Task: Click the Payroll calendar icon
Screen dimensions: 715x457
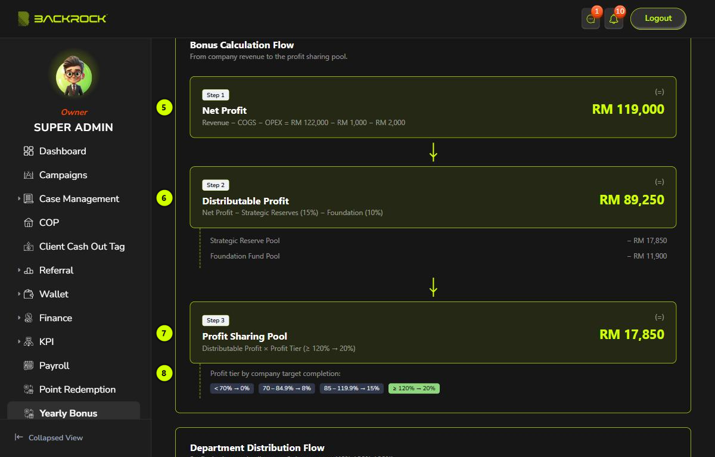Action: pos(29,366)
